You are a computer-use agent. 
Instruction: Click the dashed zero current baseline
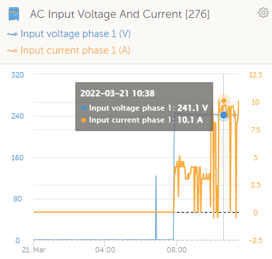point(206,212)
